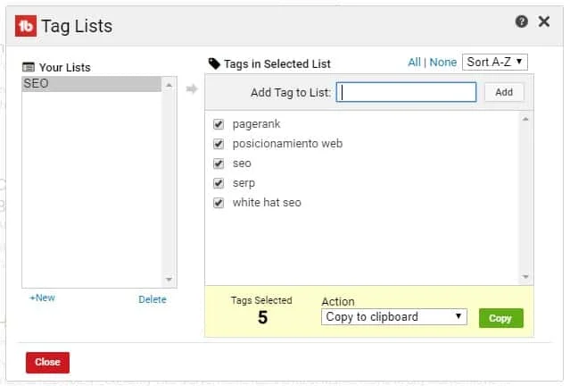Screen dimensions: 570x386
Task: Uncheck the posicionamiento web checkbox
Action: pyautogui.click(x=219, y=144)
